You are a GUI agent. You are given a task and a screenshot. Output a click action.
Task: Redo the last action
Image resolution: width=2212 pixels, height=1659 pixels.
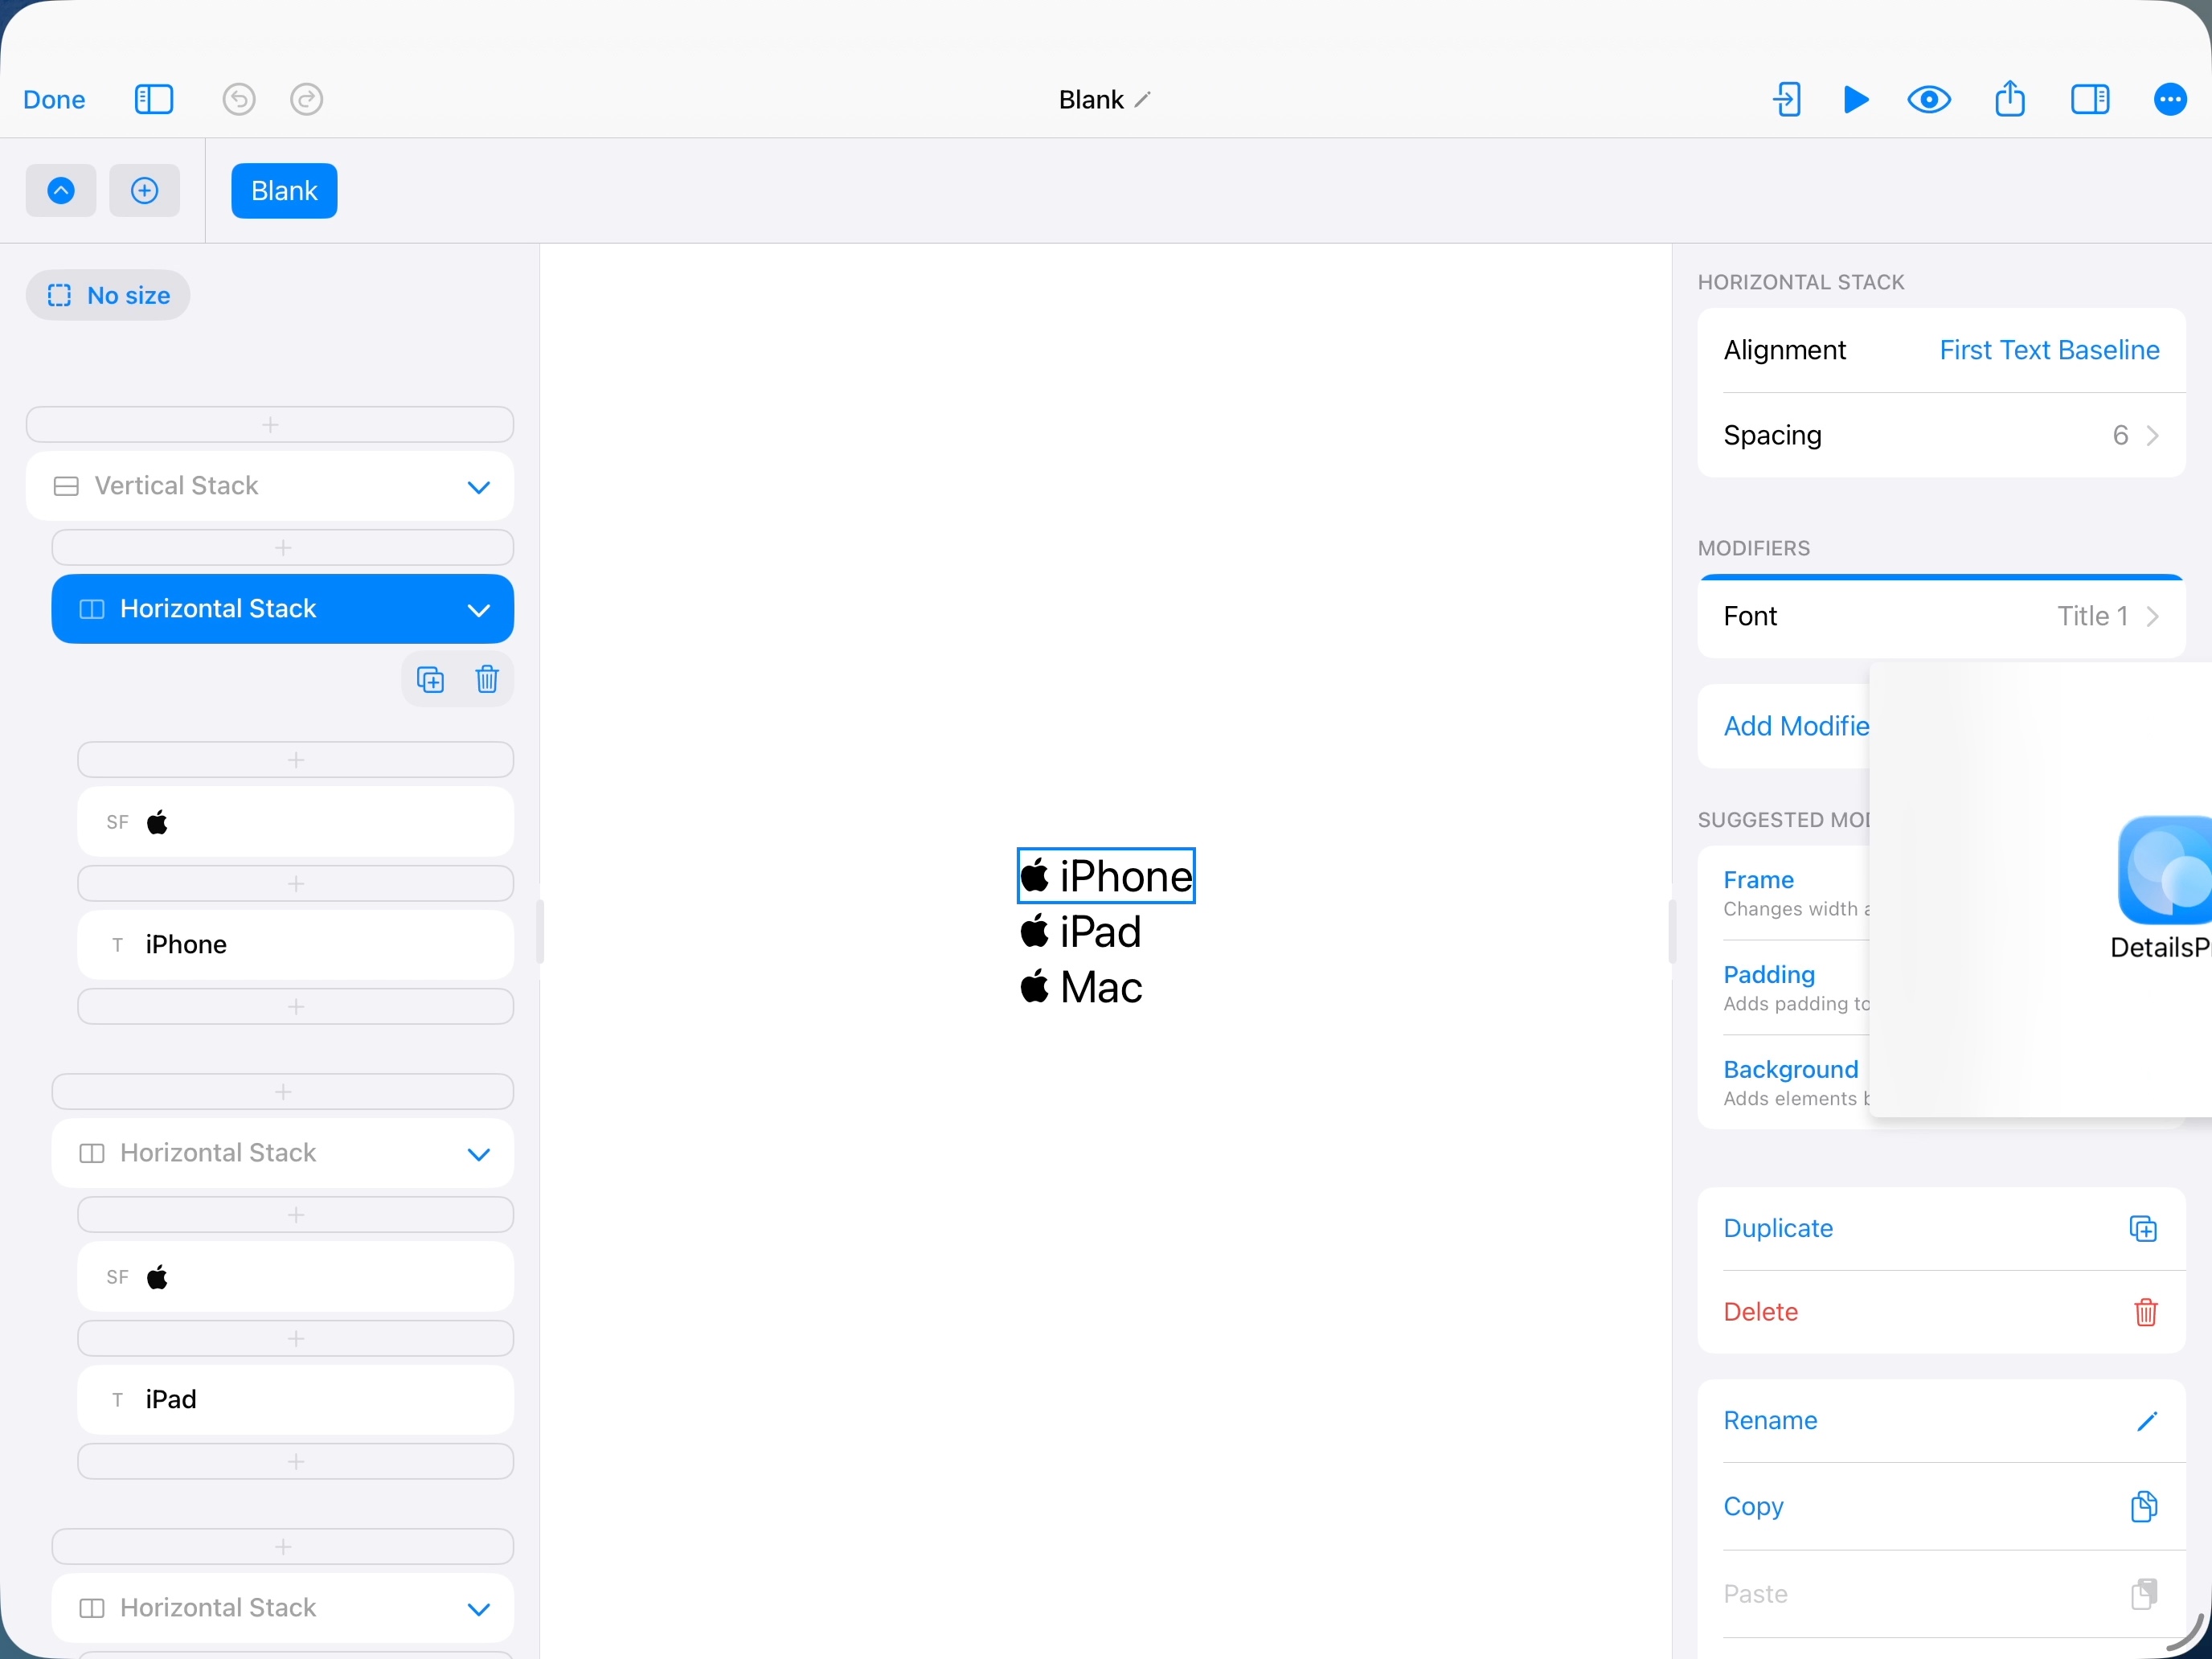coord(307,100)
